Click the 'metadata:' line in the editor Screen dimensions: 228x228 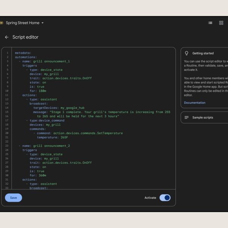(x=23, y=53)
